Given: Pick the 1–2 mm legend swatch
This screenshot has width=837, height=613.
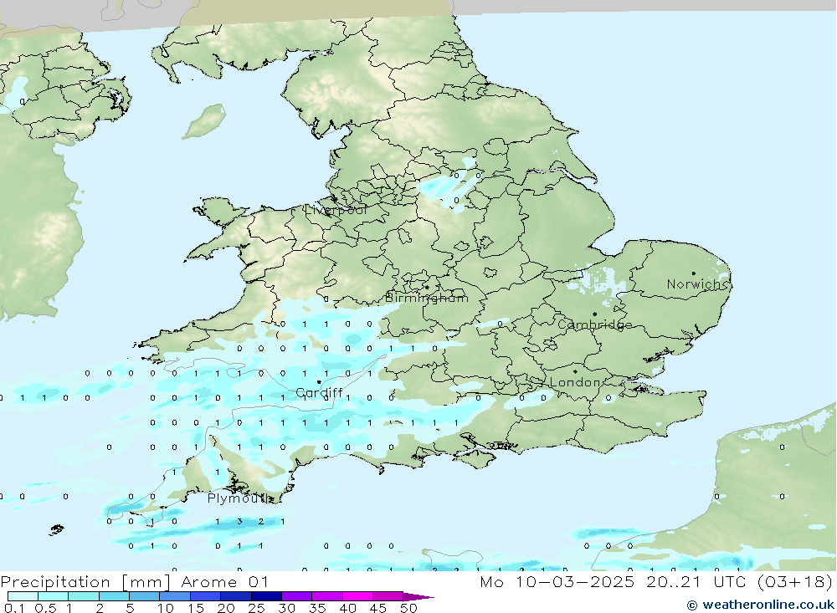Looking at the screenshot, I should coord(83,596).
